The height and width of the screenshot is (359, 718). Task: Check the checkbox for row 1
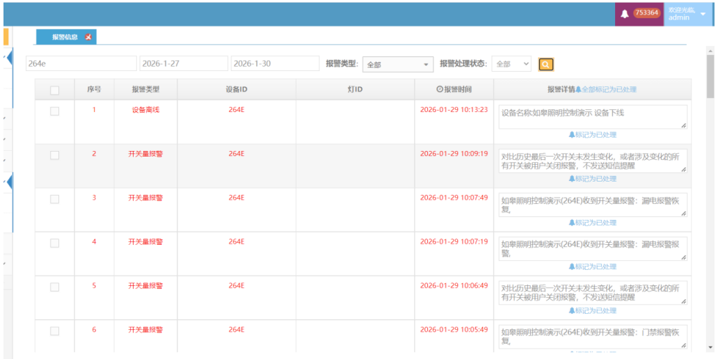55,111
